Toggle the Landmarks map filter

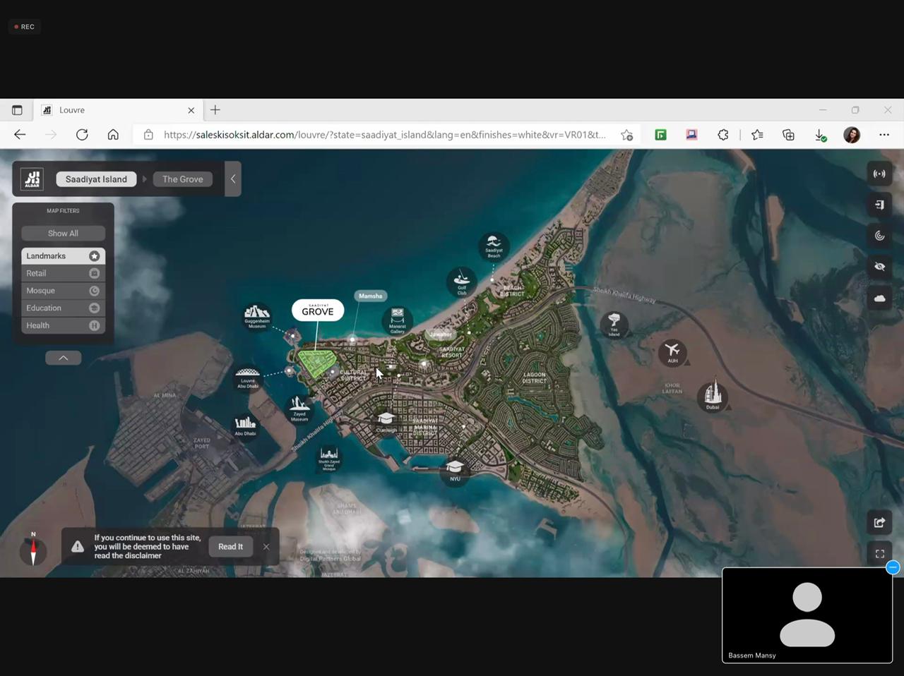click(x=63, y=256)
